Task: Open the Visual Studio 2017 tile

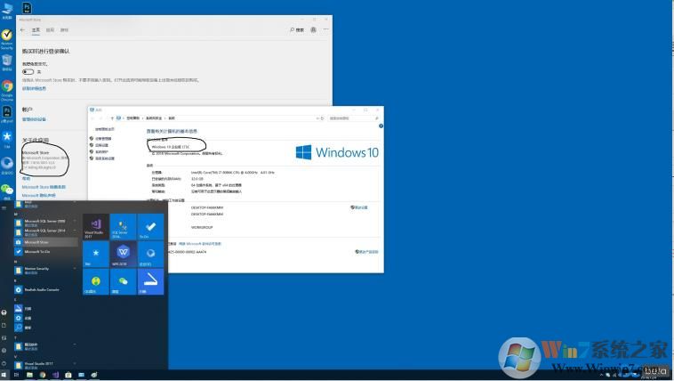Action: click(x=95, y=227)
